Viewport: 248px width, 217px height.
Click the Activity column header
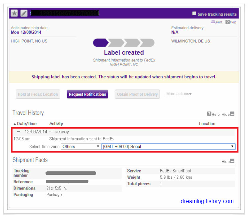(x=56, y=124)
